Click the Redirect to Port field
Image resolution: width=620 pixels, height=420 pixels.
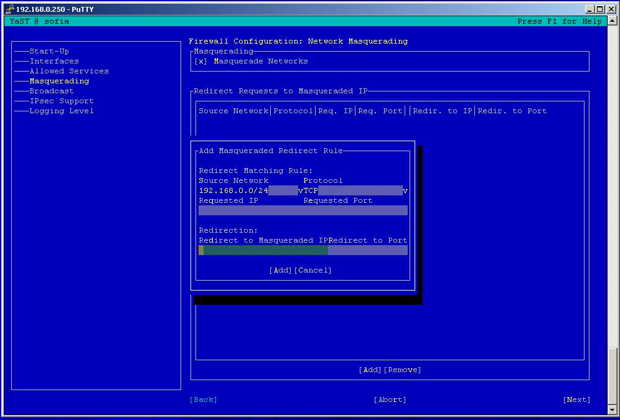[368, 250]
